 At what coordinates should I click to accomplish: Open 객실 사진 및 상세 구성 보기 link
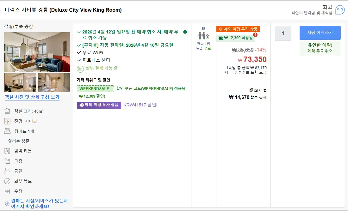(32, 97)
